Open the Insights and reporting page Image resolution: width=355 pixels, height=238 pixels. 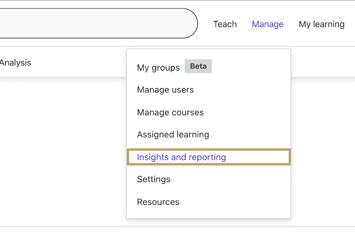181,157
